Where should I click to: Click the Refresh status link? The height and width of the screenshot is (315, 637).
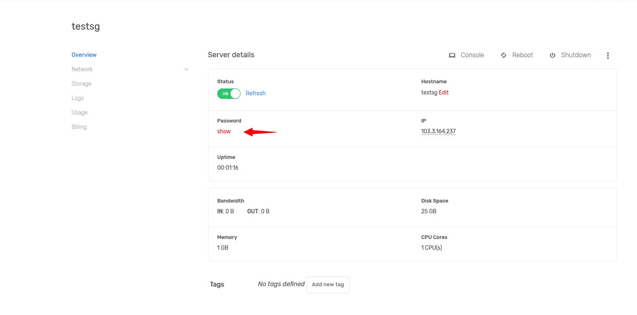click(x=255, y=93)
